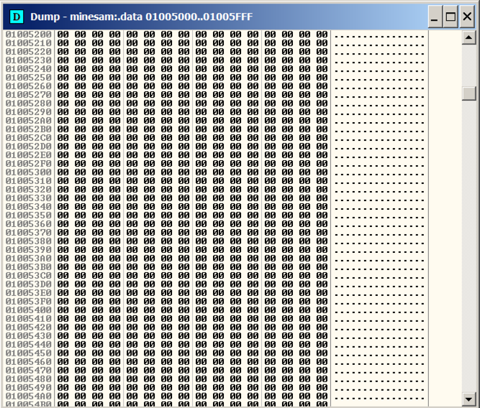Select address 01005440
Viewport: 480px width, 408px height.
pyautogui.click(x=29, y=345)
